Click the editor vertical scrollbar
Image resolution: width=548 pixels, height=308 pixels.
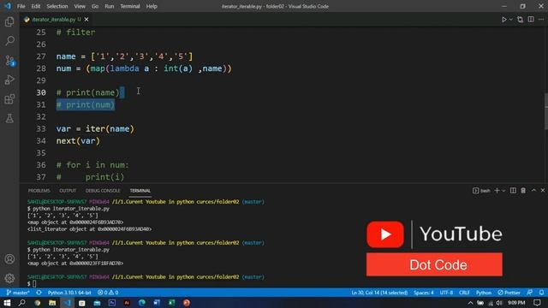tap(546, 111)
